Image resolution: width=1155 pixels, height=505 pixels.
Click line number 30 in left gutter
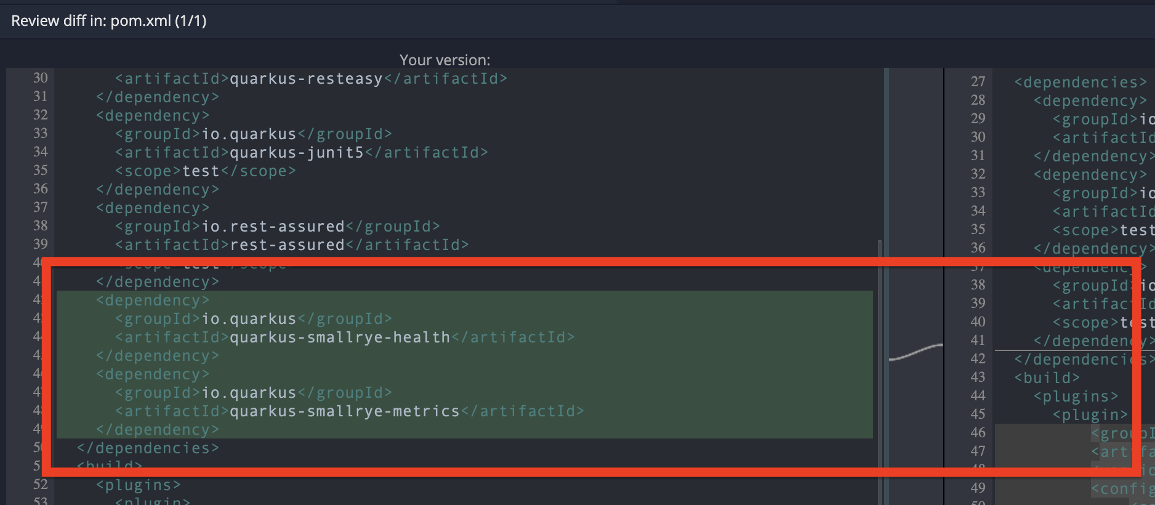pos(41,78)
